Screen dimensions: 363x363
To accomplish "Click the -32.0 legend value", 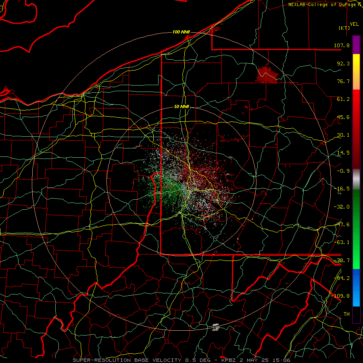I will pos(342,207).
